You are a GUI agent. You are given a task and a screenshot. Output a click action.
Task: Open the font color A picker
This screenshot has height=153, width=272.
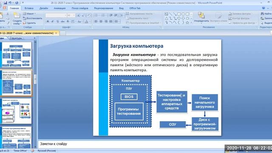[x=86, y=22]
